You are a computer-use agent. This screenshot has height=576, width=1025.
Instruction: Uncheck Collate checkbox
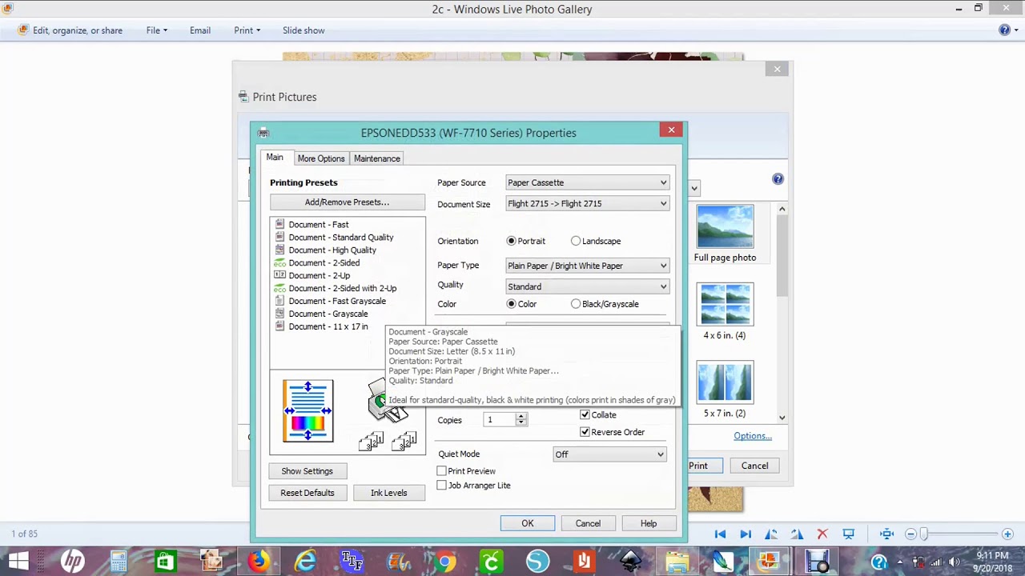tap(585, 414)
